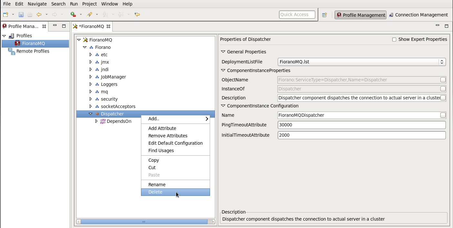453x228 pixels.
Task: Click the green Run toolbar icon
Action: 73,14
